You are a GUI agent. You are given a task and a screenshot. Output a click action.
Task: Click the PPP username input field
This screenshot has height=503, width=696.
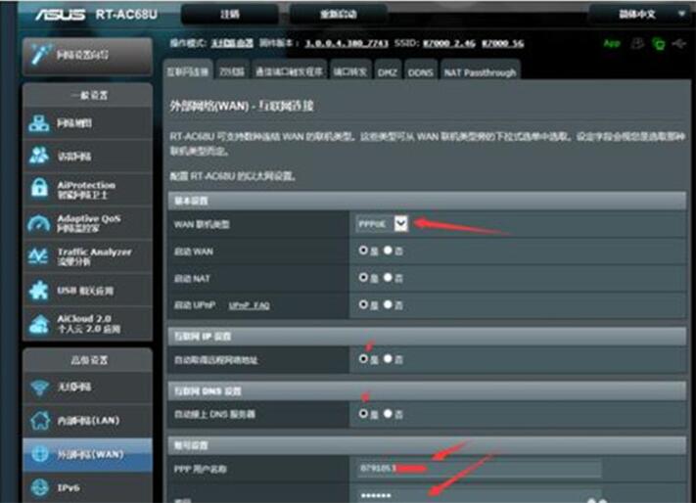479,469
